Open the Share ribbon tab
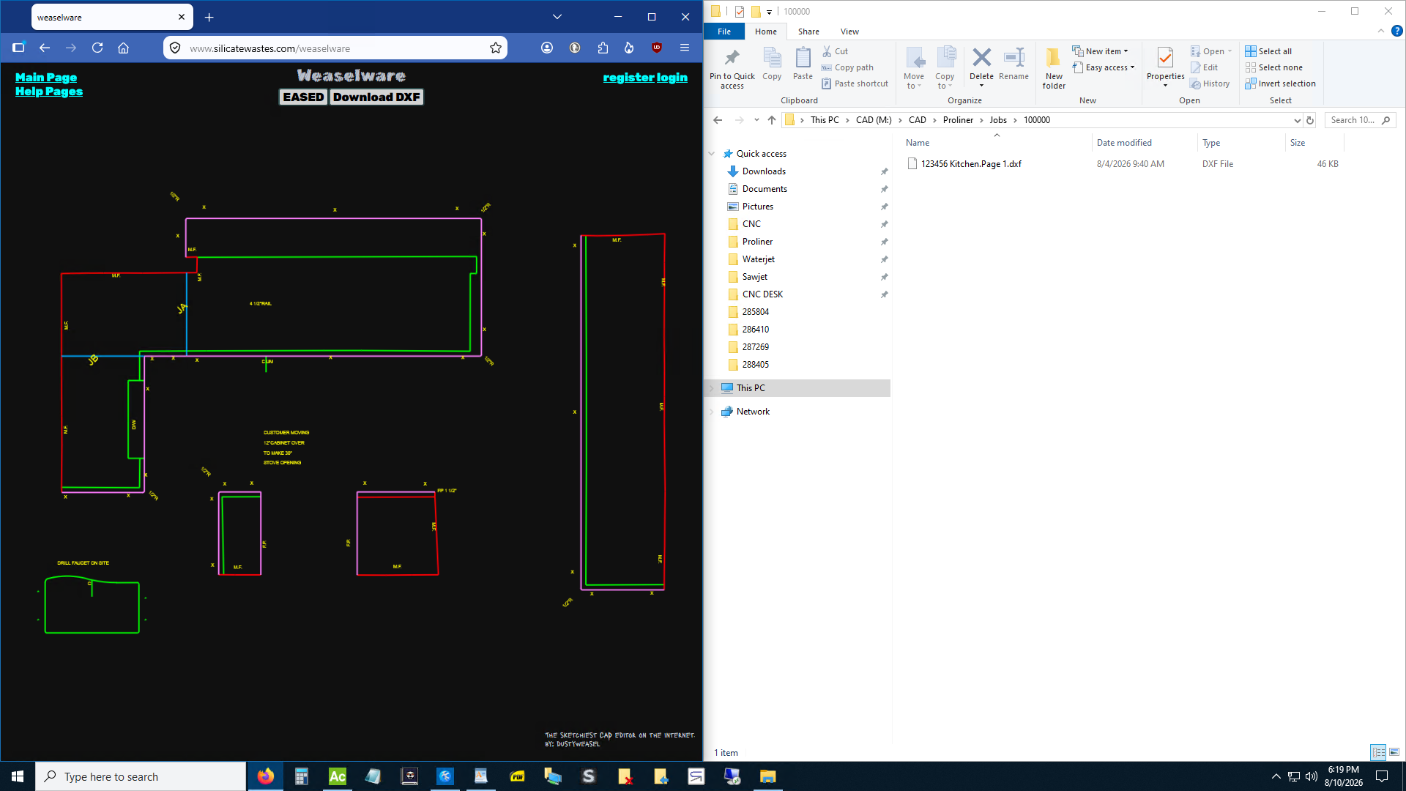Viewport: 1406px width, 791px height. click(808, 31)
